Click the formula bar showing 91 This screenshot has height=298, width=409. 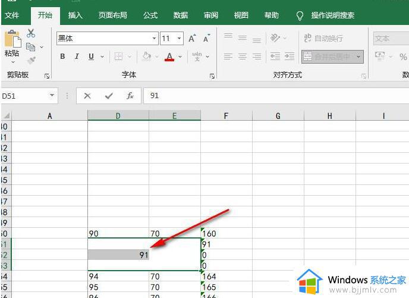276,96
